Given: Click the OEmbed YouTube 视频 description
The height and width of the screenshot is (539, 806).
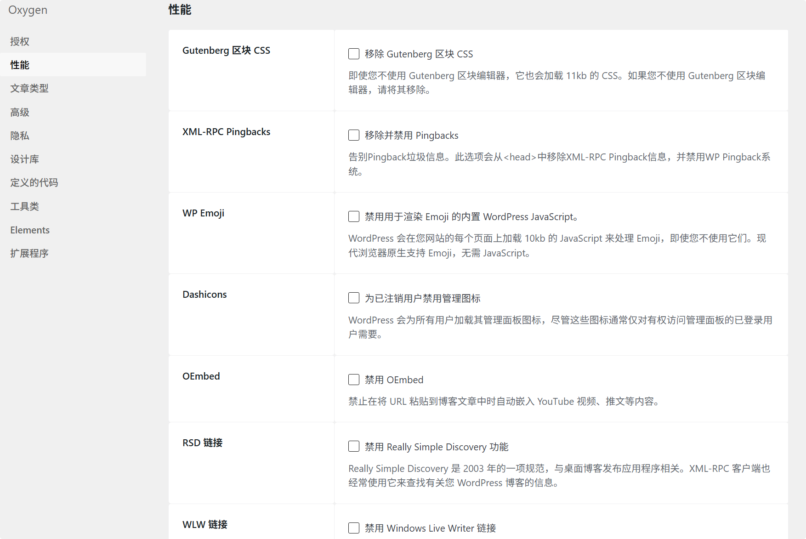Looking at the screenshot, I should click(504, 402).
